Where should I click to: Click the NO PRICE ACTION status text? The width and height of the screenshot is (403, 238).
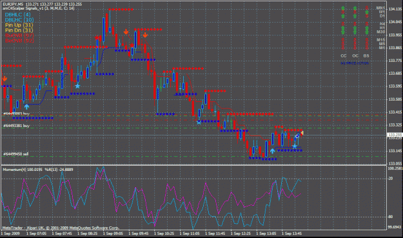click(355, 63)
